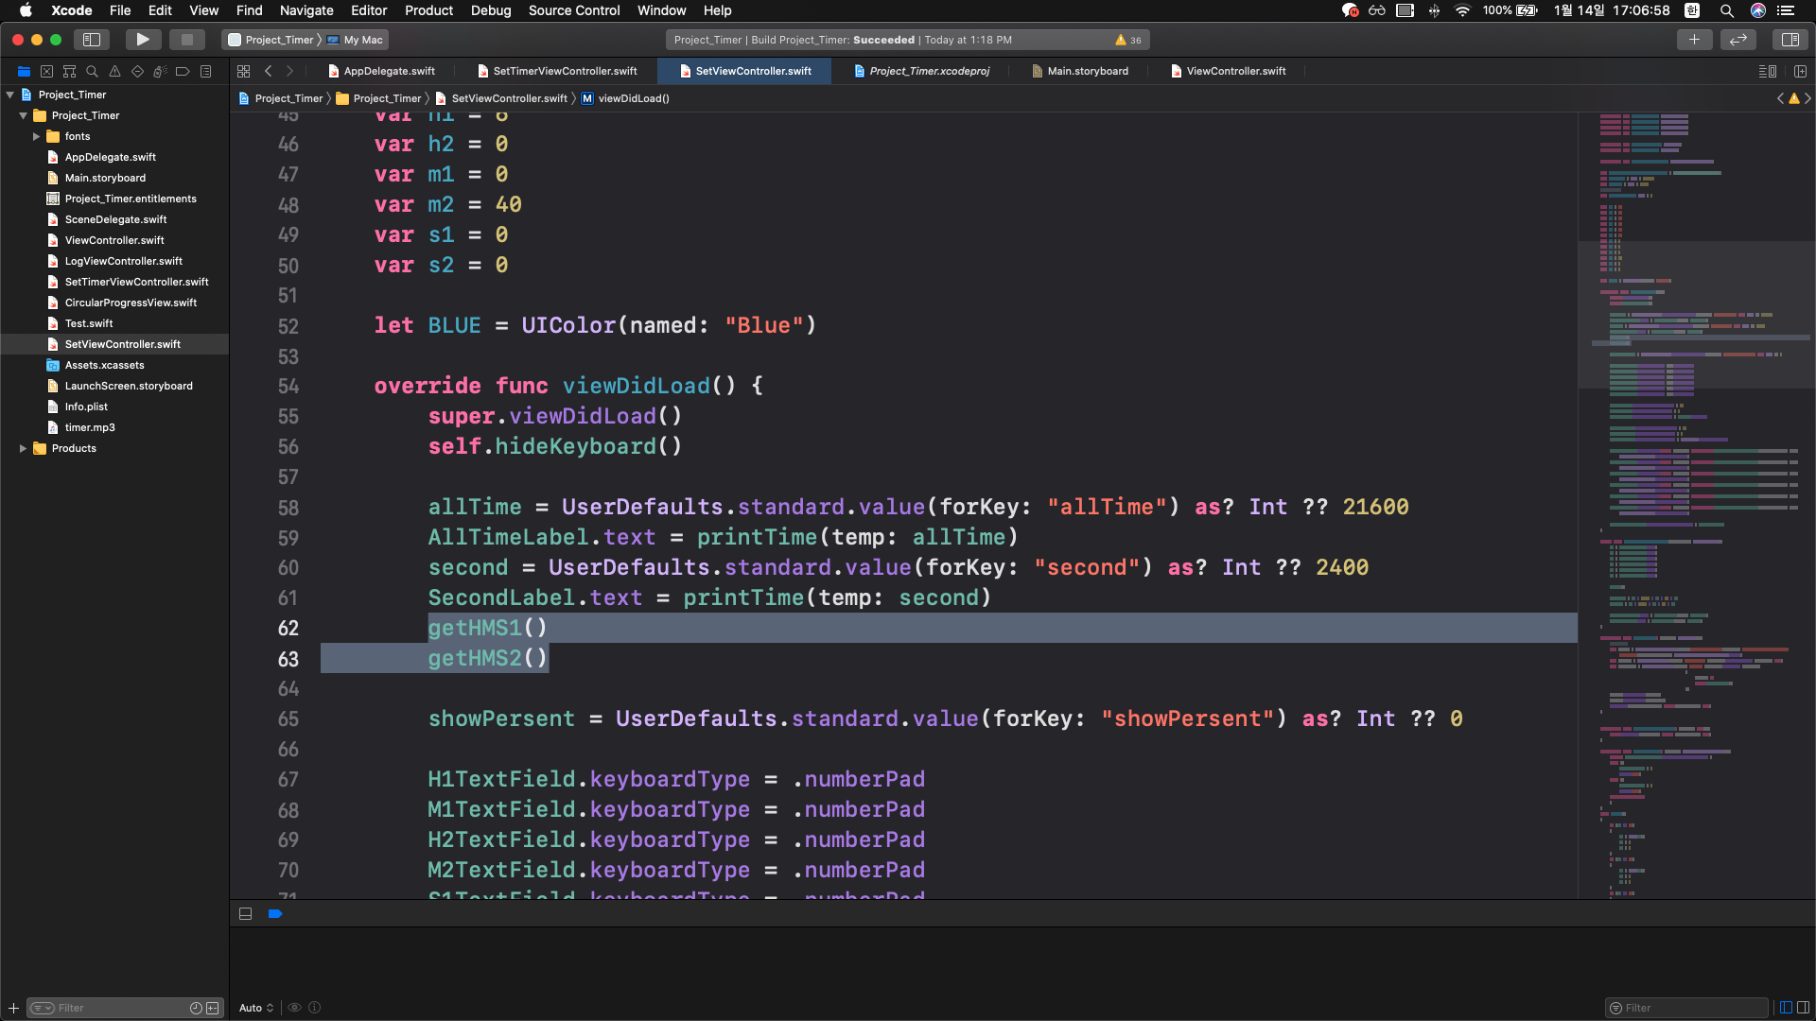1816x1021 pixels.
Task: Click the code review arrows button
Action: (x=1738, y=40)
